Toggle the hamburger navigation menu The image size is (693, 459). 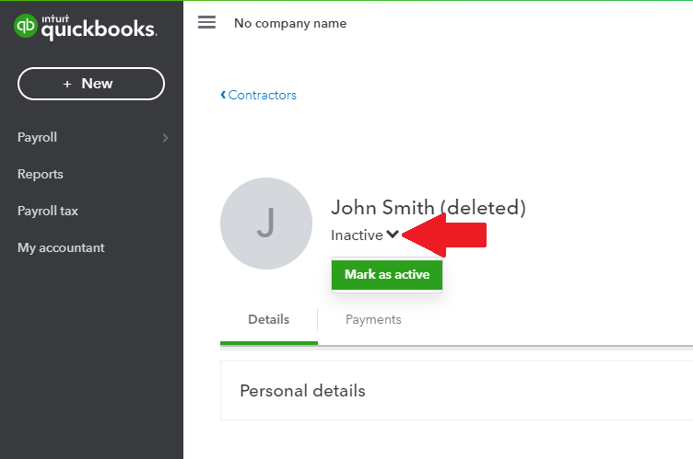(207, 23)
